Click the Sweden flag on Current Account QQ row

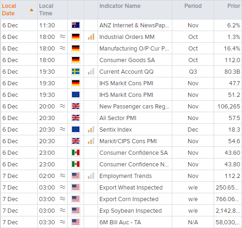point(76,71)
